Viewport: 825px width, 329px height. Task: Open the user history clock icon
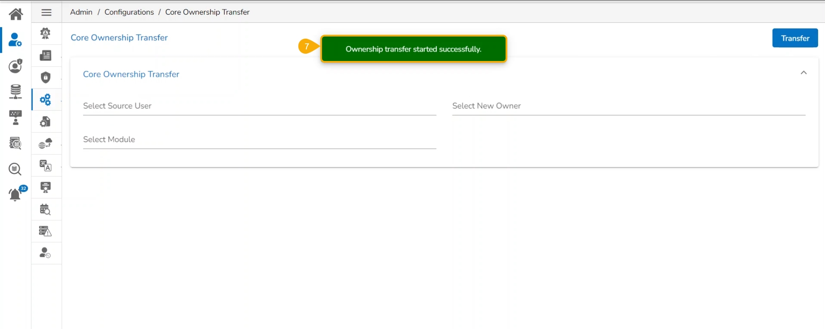coord(45,253)
